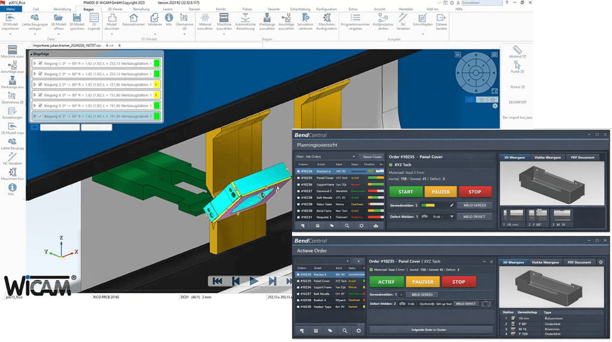Toggle the Biegung 3 checkbox
This screenshot has height=342, width=612.
40,85
